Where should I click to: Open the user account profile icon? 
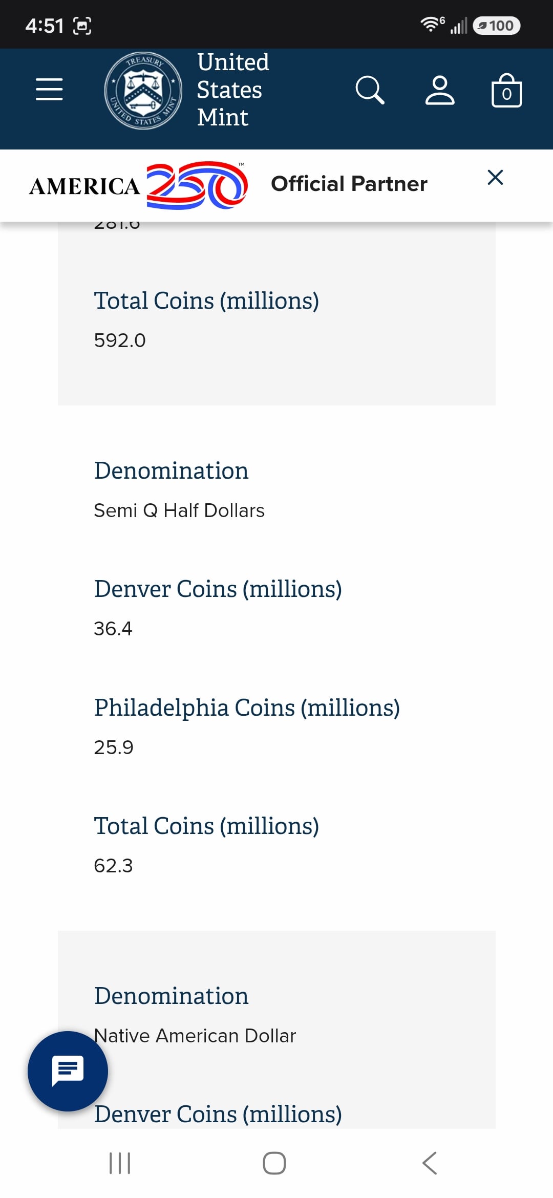[x=440, y=90]
